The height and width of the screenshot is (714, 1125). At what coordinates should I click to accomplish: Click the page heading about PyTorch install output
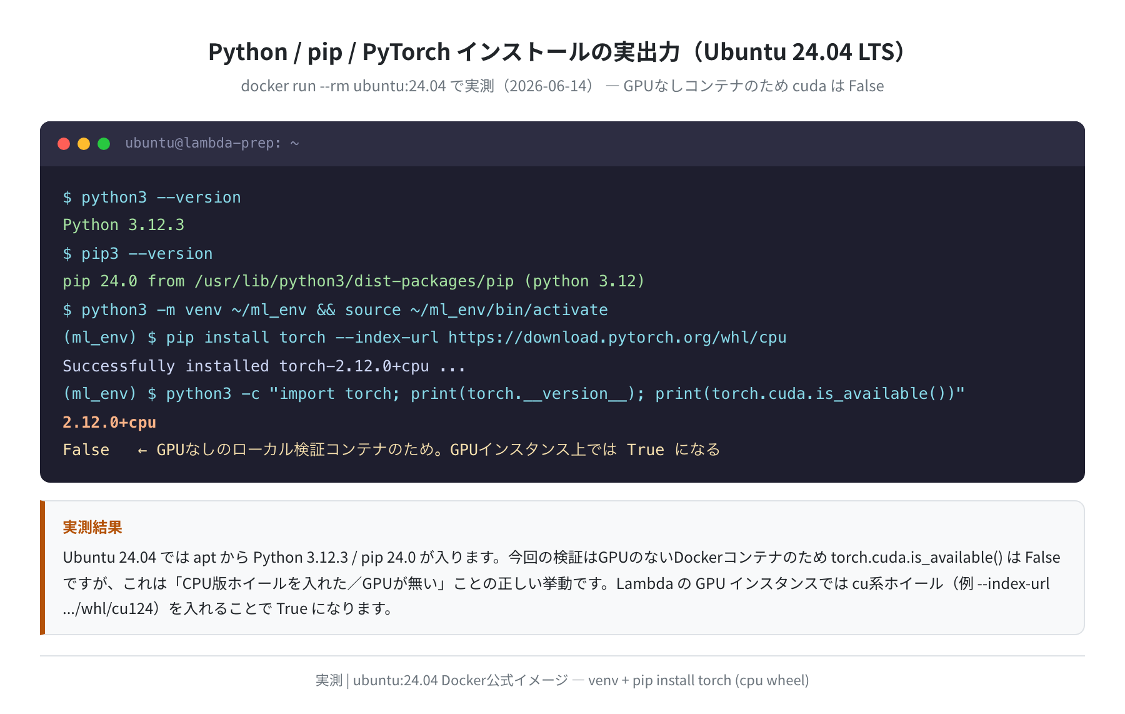(556, 52)
